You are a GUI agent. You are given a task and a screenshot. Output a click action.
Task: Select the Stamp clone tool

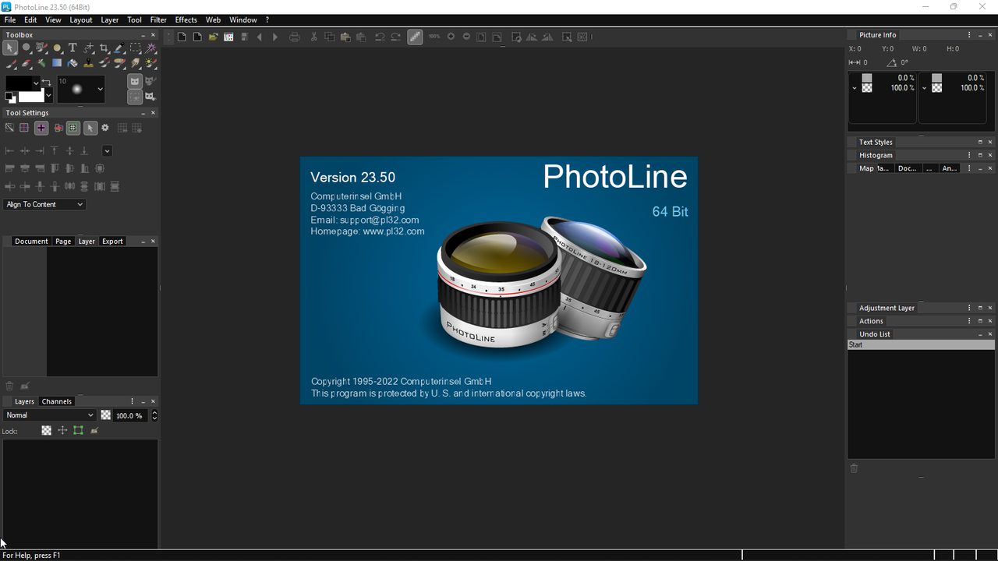pyautogui.click(x=88, y=63)
